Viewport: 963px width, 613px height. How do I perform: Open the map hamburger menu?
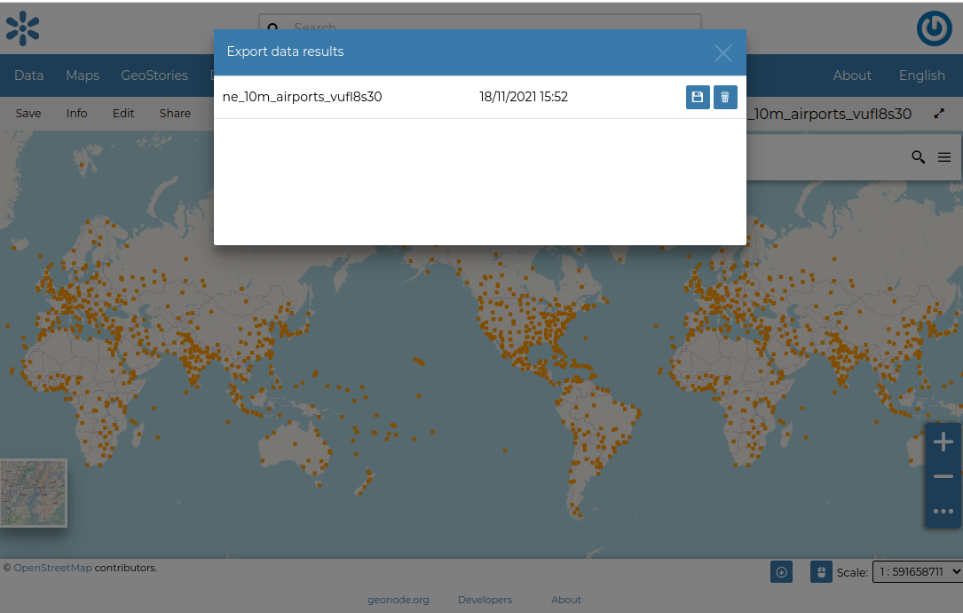coord(944,157)
